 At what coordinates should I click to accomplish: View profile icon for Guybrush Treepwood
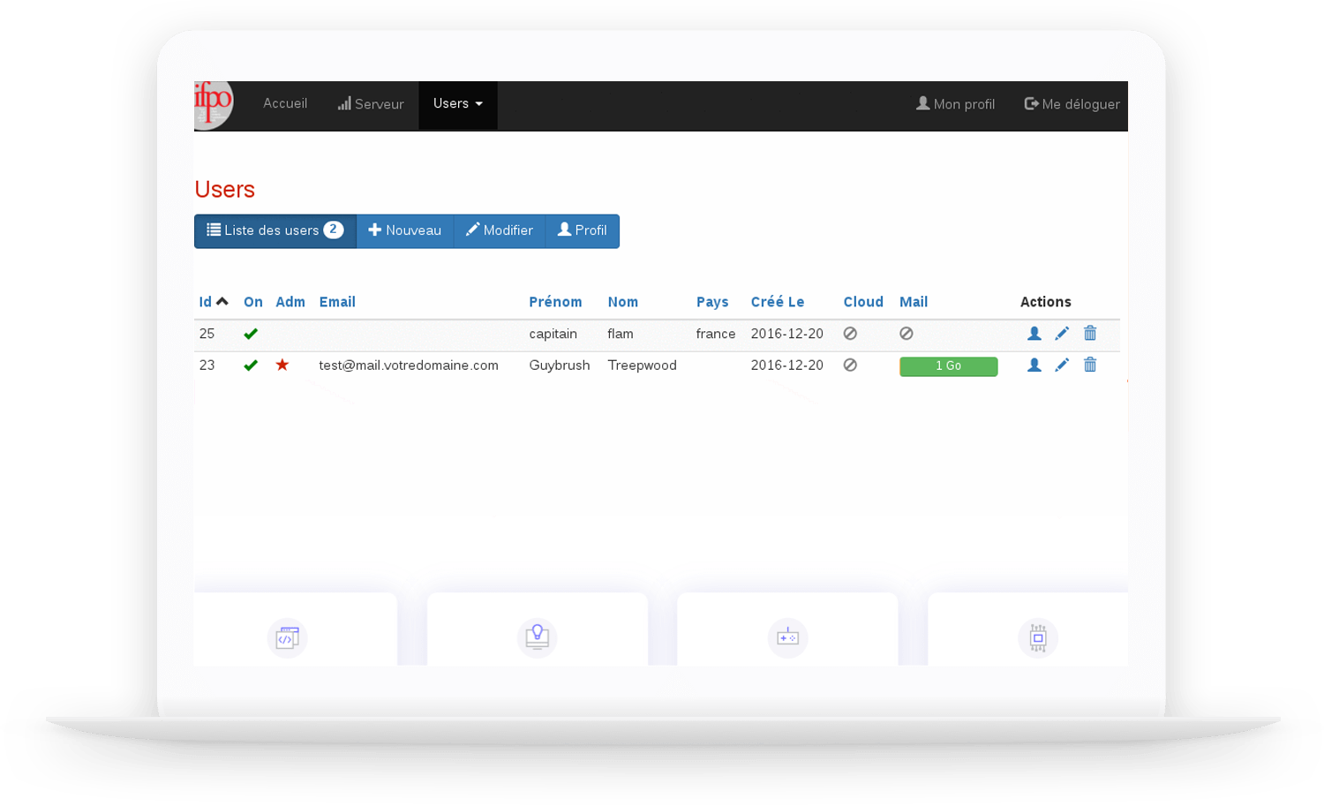click(x=1034, y=365)
